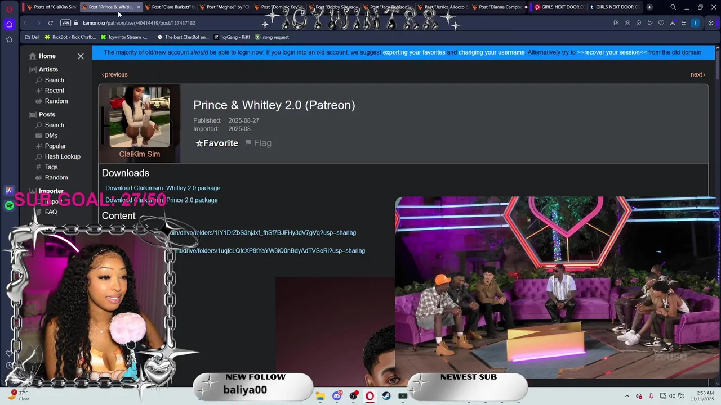
Task: Switch to the Mcghee post tab
Action: [224, 7]
